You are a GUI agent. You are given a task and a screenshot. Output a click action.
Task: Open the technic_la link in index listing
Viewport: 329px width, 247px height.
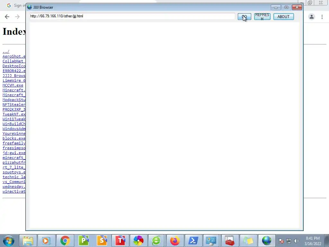(14, 177)
